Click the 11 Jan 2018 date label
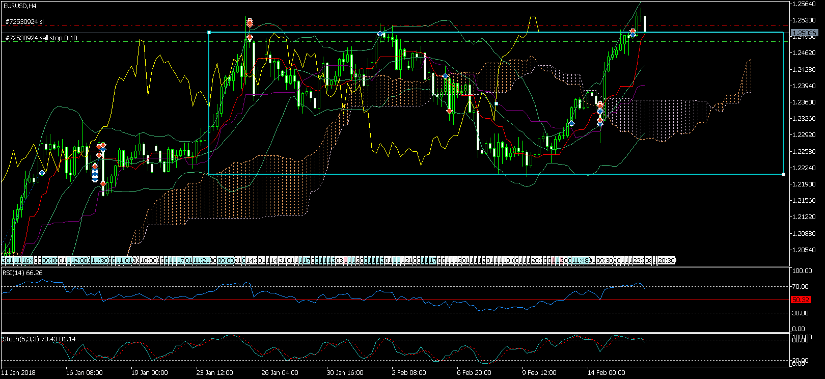Screen dimensions: 825x379 [18, 372]
